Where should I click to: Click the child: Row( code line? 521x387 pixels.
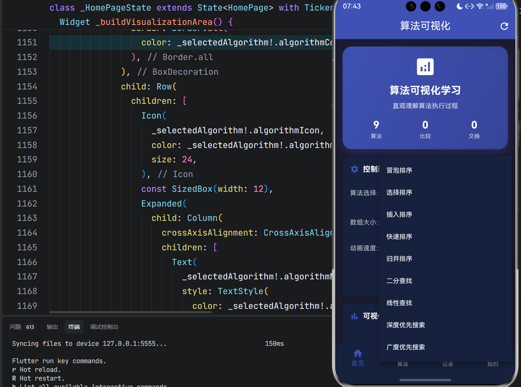(149, 86)
